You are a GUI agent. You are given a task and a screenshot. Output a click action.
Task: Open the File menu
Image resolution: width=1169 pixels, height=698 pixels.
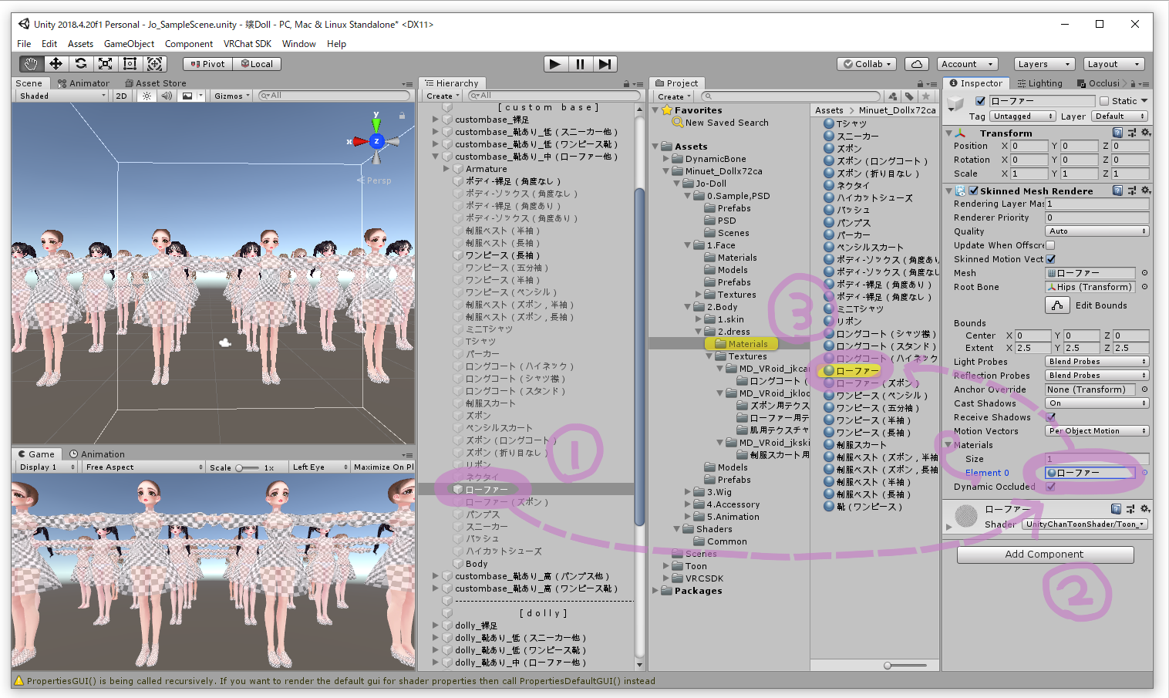pyautogui.click(x=24, y=44)
